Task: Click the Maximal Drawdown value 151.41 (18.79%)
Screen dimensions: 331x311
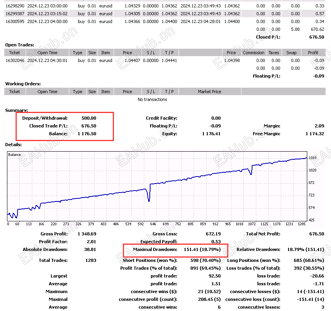Action: [202, 249]
